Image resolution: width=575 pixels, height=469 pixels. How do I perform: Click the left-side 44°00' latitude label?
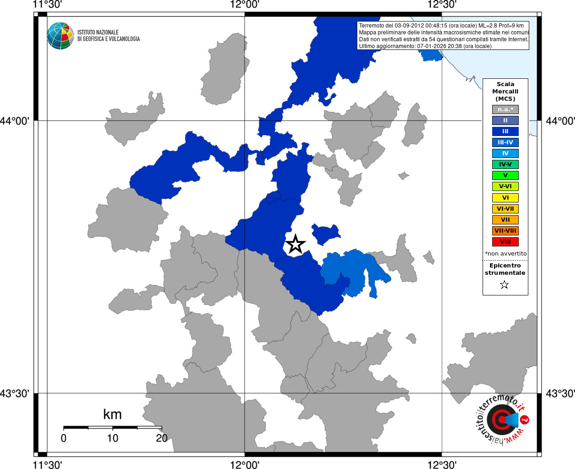15,121
